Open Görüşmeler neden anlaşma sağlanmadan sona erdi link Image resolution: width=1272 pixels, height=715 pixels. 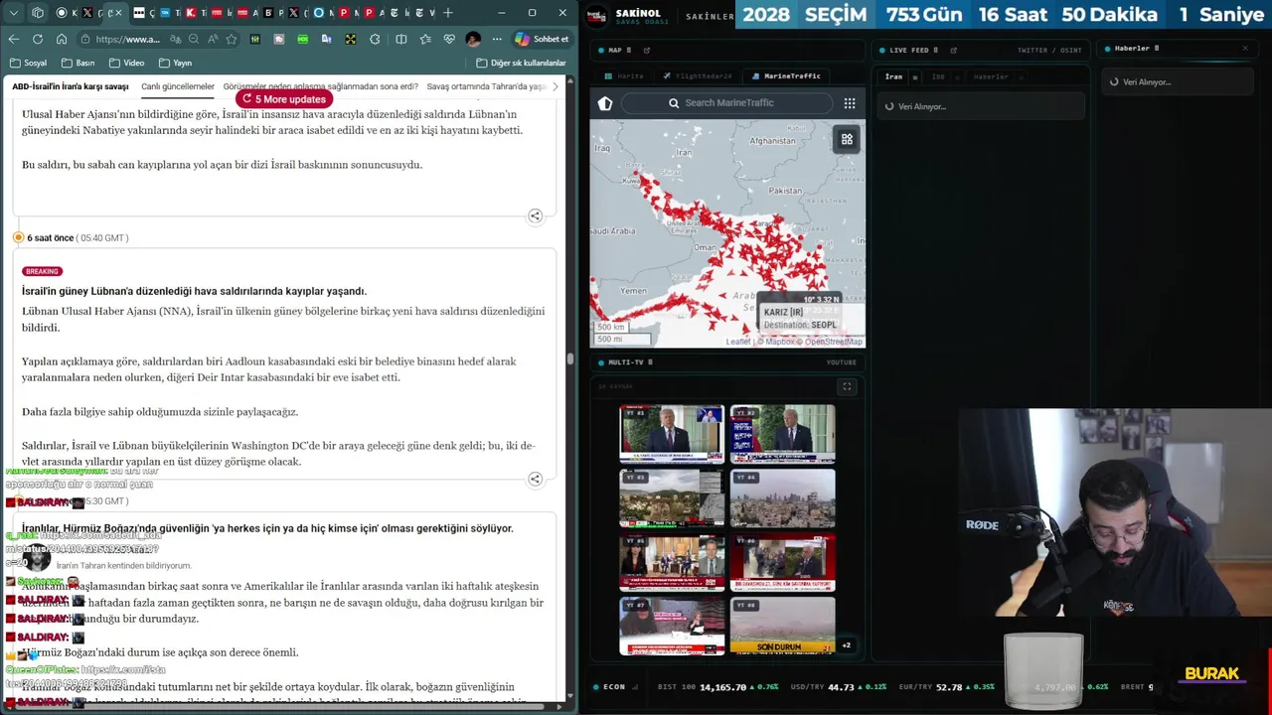[x=321, y=86]
